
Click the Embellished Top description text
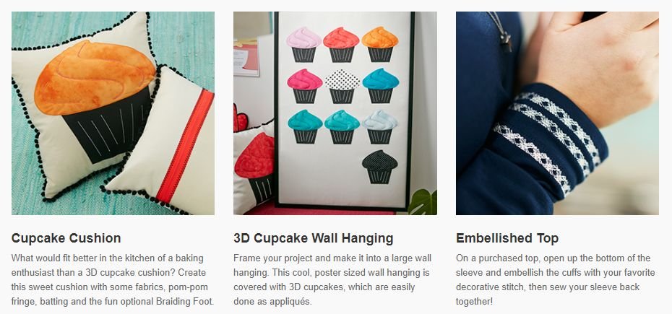(x=556, y=280)
